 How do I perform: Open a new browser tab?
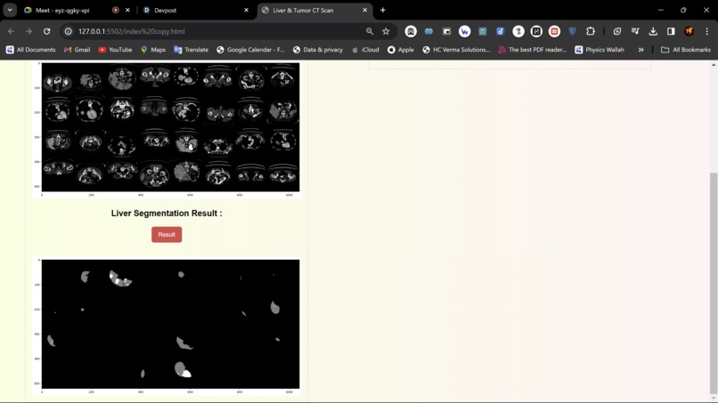click(383, 10)
